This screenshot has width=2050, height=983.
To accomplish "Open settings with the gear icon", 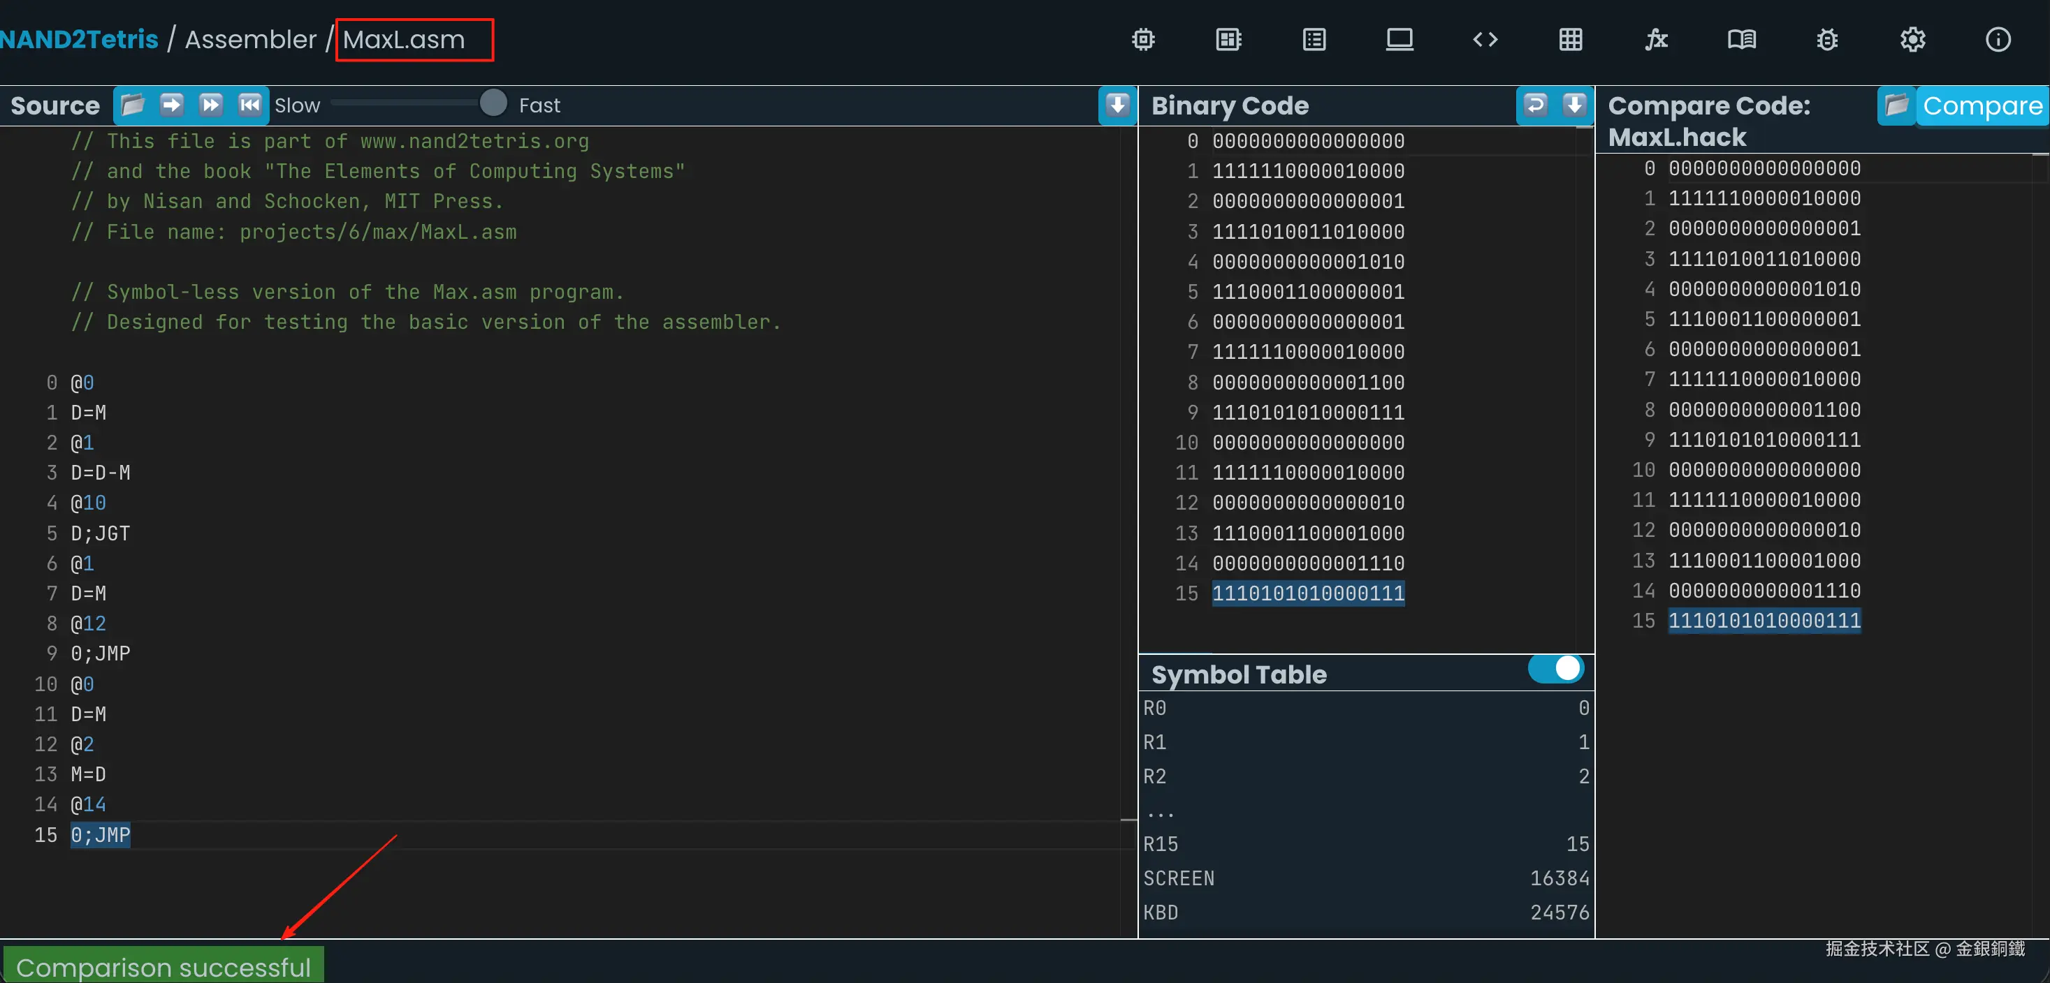I will point(1912,40).
